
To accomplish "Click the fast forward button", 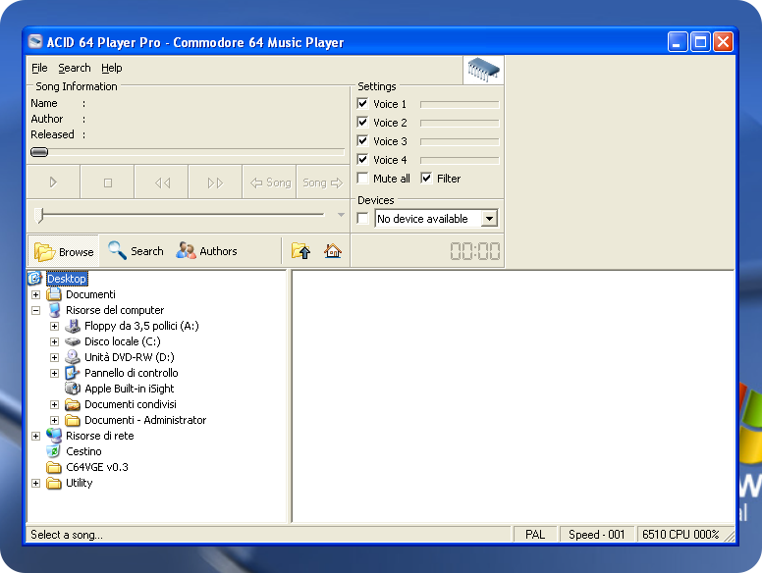I will point(215,182).
